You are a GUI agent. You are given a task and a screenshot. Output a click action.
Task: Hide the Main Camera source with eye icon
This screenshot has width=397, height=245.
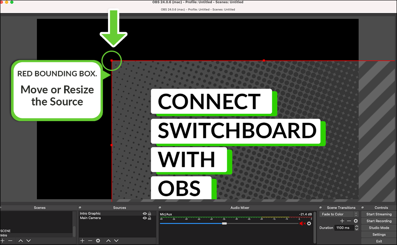coord(145,218)
